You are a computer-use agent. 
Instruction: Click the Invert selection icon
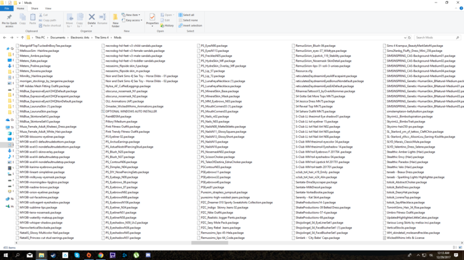[180, 25]
